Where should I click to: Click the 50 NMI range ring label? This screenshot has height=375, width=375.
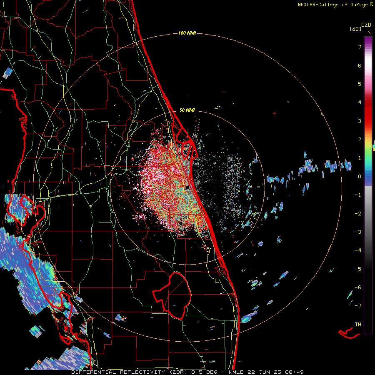[187, 110]
